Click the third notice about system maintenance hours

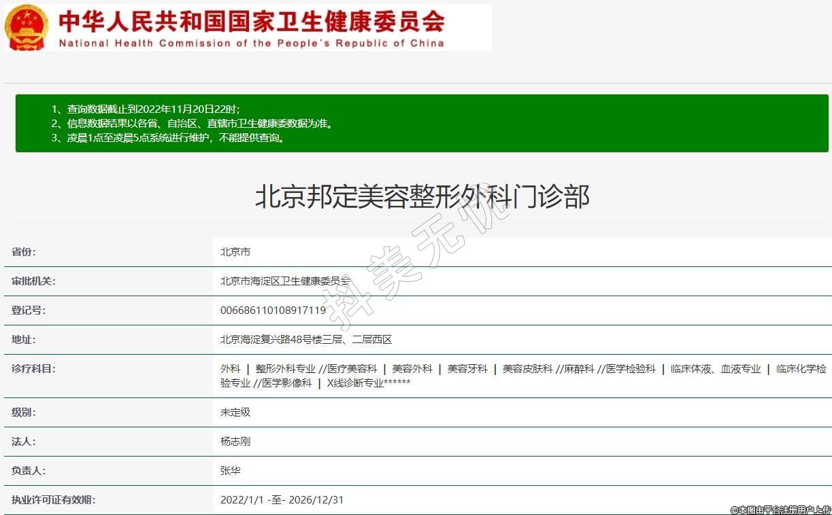(168, 137)
